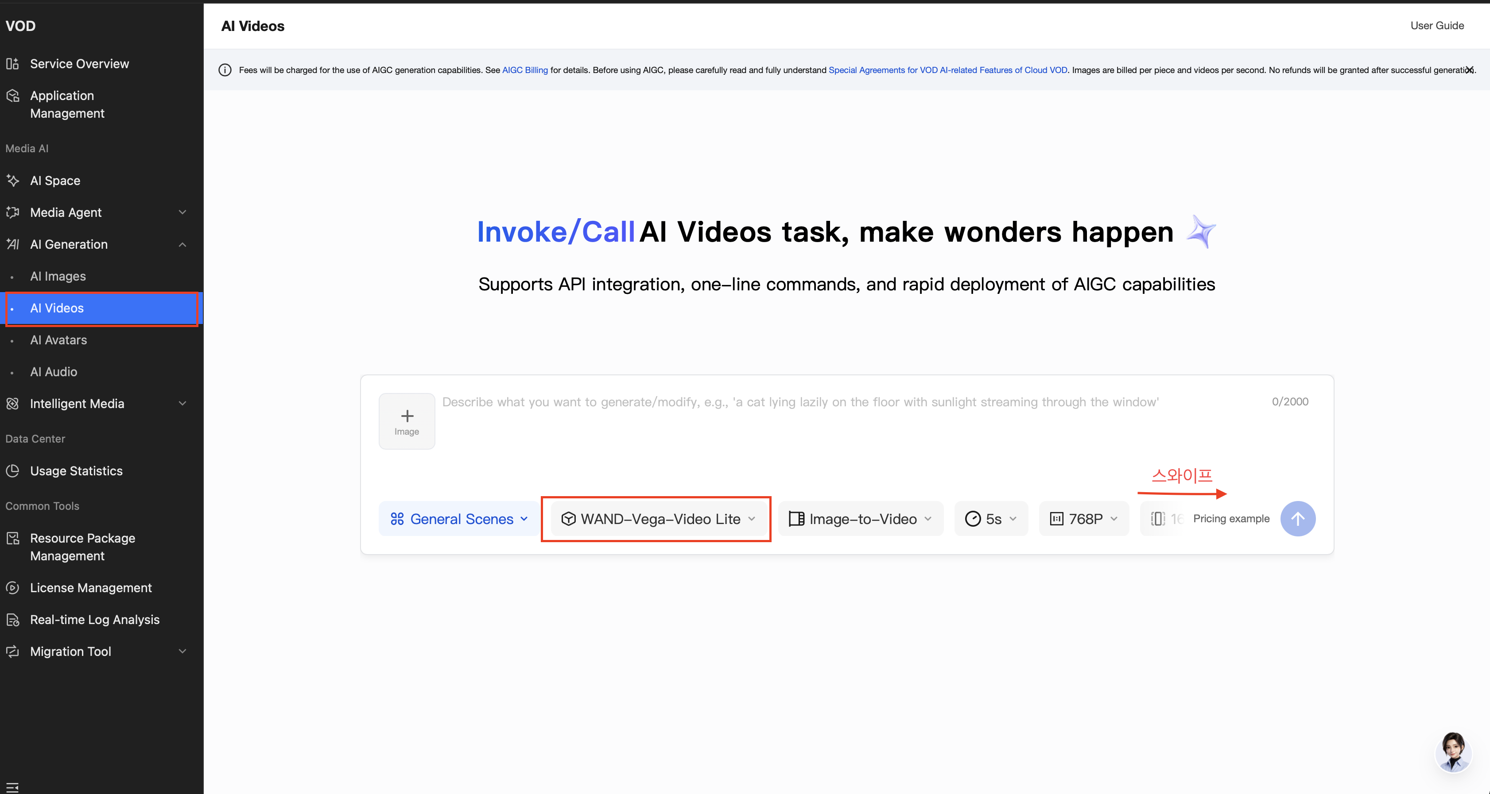Click the Service Overview sidebar icon

pos(12,64)
